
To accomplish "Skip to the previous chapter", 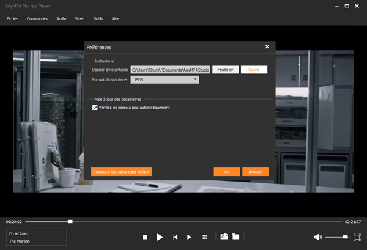I will point(176,237).
